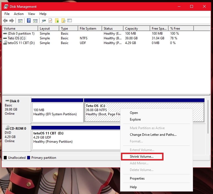Screen dimensions: 213x194
Task: Click the drive icon for Teto OS (C:) row
Action: (5, 38)
